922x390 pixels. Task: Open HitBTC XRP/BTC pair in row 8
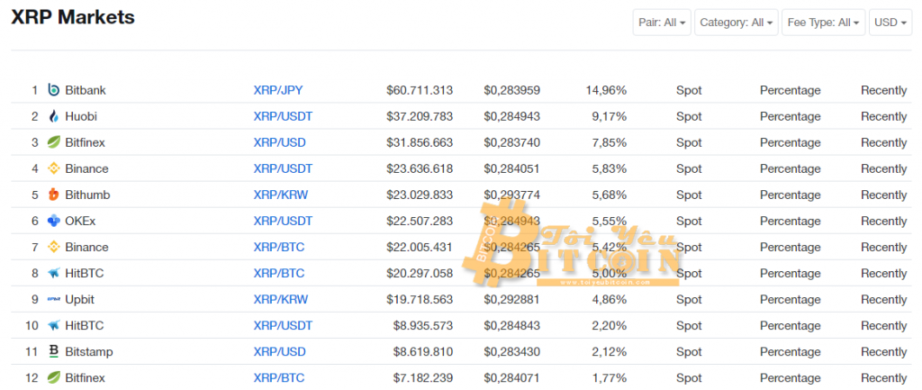pyautogui.click(x=279, y=274)
